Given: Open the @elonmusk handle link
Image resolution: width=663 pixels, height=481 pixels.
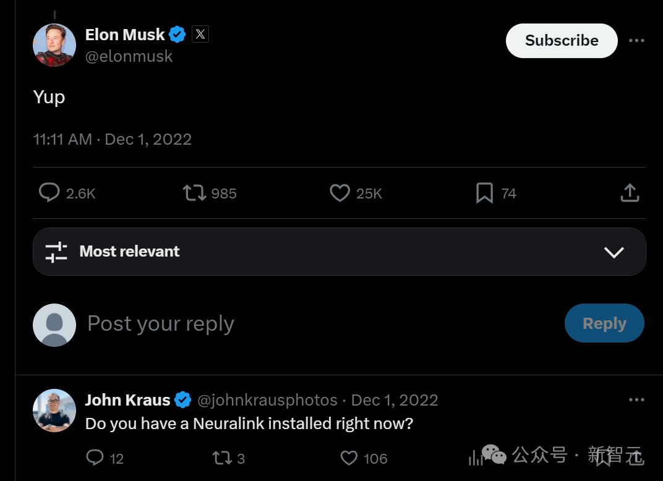Looking at the screenshot, I should pyautogui.click(x=129, y=56).
